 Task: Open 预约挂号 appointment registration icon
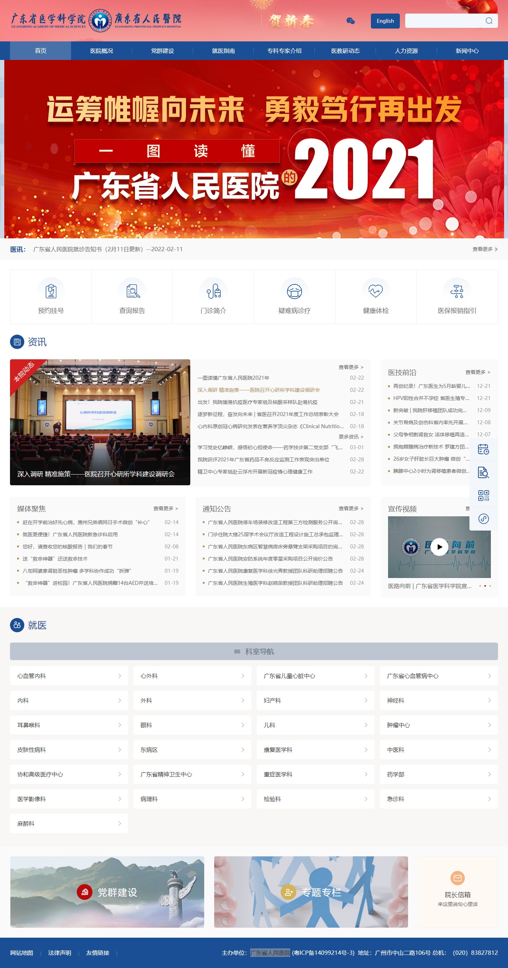coord(51,291)
